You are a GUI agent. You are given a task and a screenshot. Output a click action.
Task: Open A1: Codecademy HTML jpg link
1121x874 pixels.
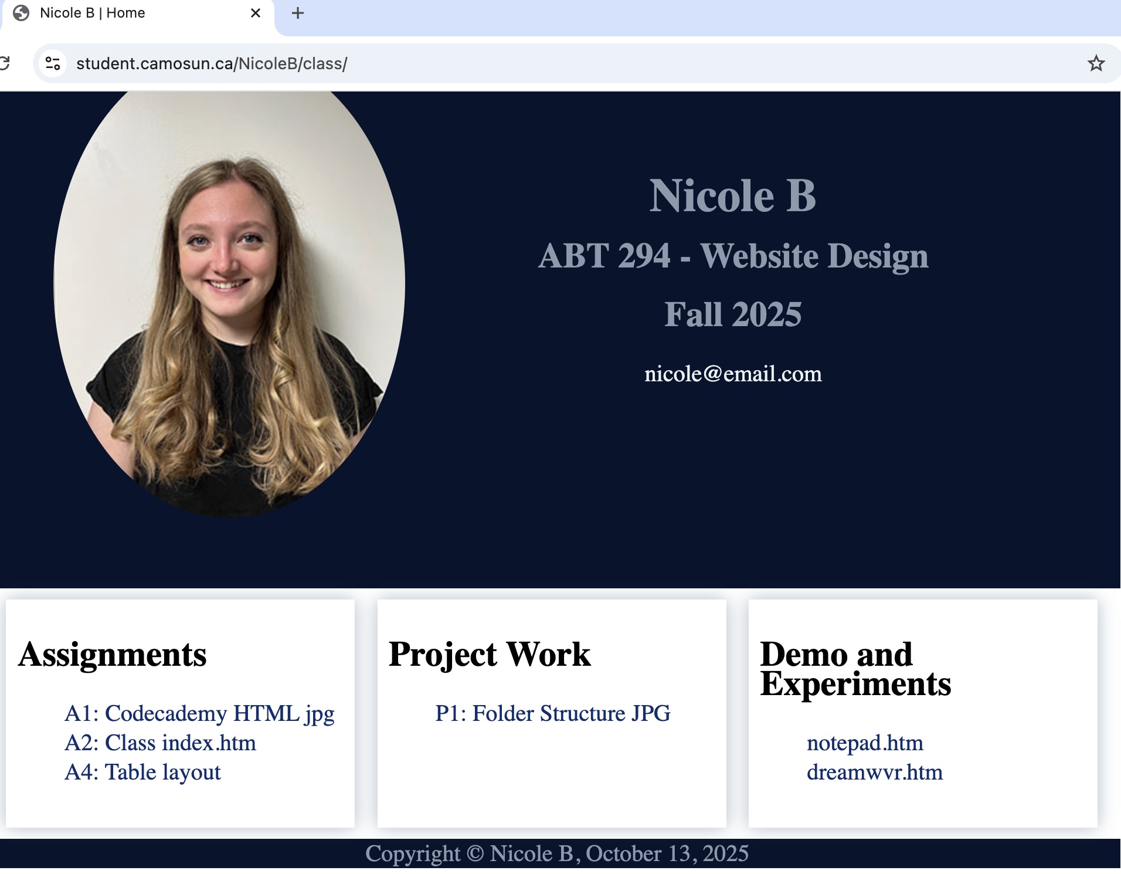coord(199,713)
